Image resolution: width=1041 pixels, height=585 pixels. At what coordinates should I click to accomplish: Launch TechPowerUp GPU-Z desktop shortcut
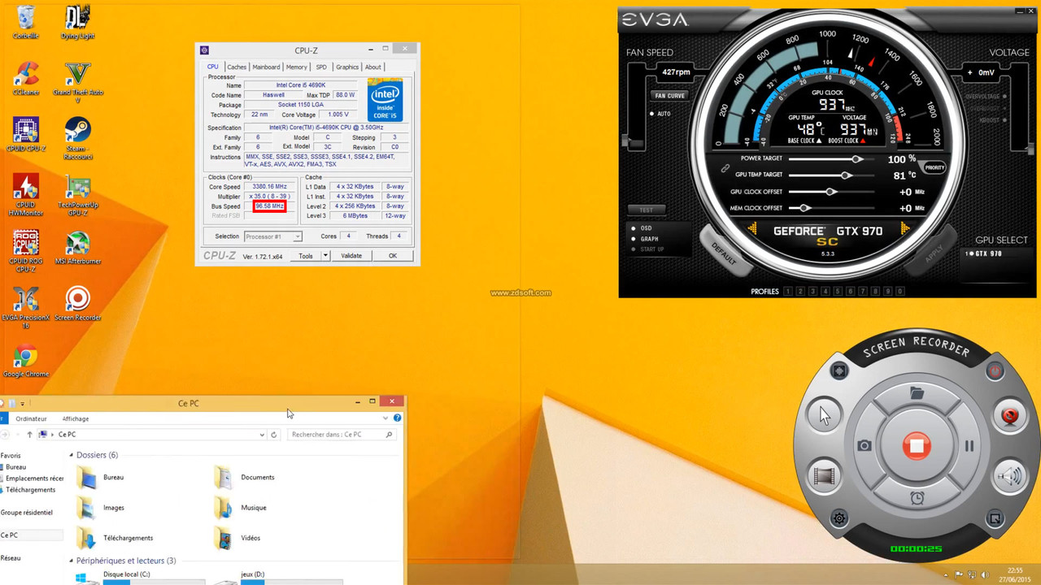[77, 195]
